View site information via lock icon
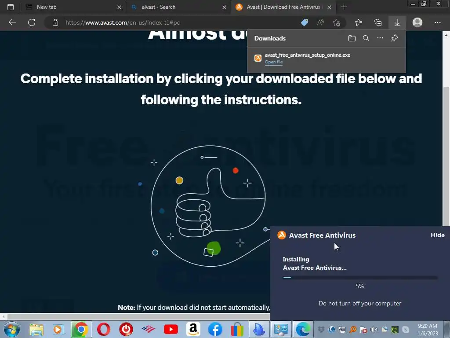The image size is (450, 338). click(55, 22)
